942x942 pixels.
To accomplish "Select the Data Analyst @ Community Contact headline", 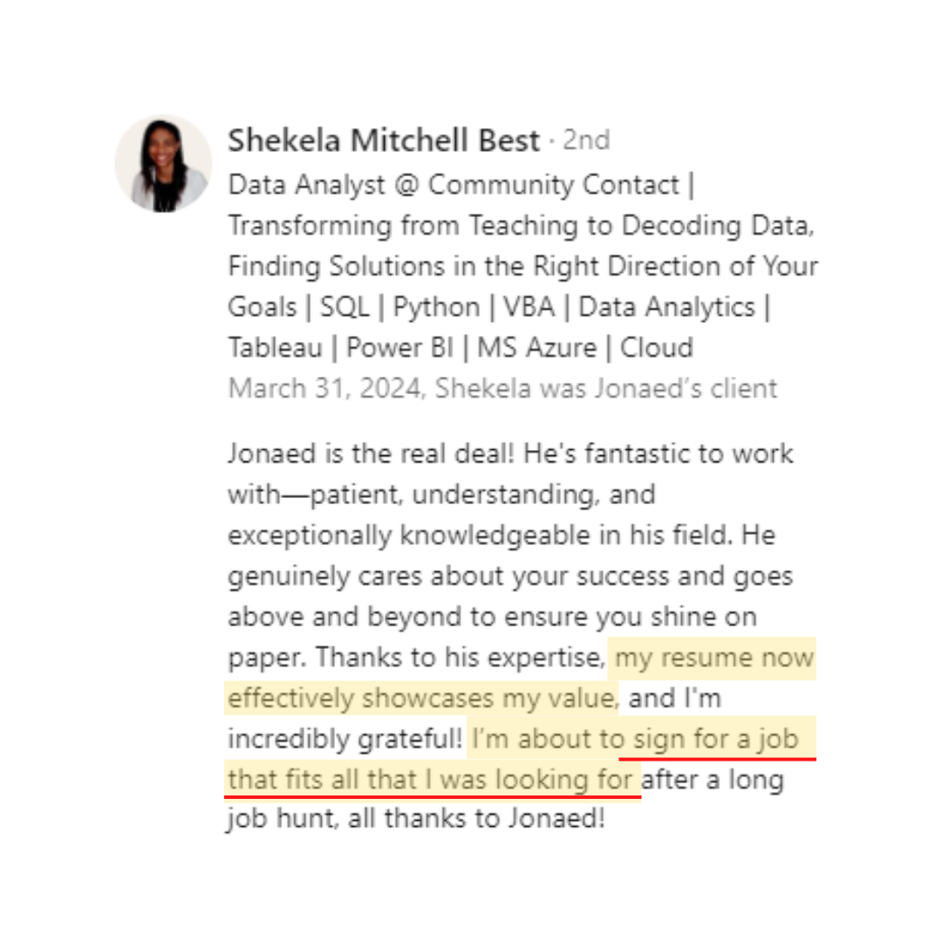I will pos(454,184).
